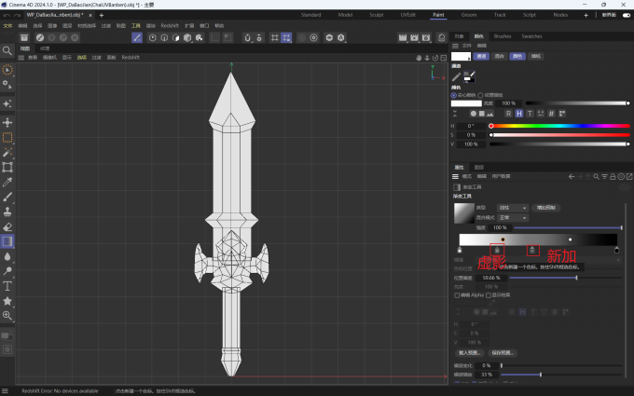
Task: Click the save preset button
Action: point(503,353)
